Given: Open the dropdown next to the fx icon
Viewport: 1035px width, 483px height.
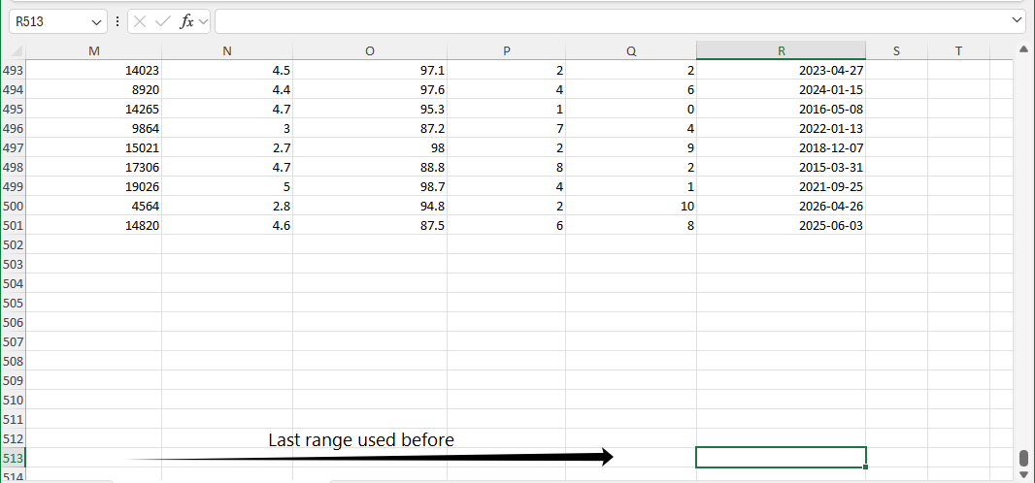Looking at the screenshot, I should click(203, 21).
